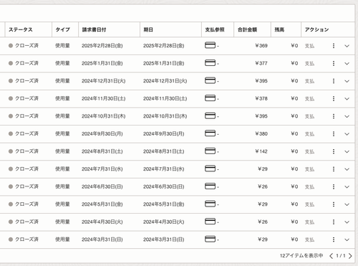
Task: Click credit card icon in 2024年12月31日 row
Action: [x=210, y=80]
